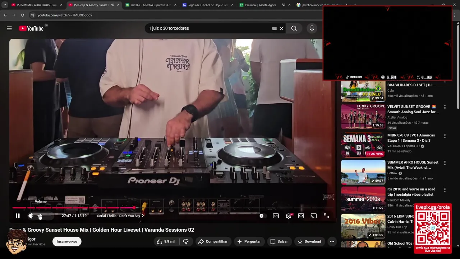
Task: Click the Atelier Analog channel name
Action: coord(397,117)
